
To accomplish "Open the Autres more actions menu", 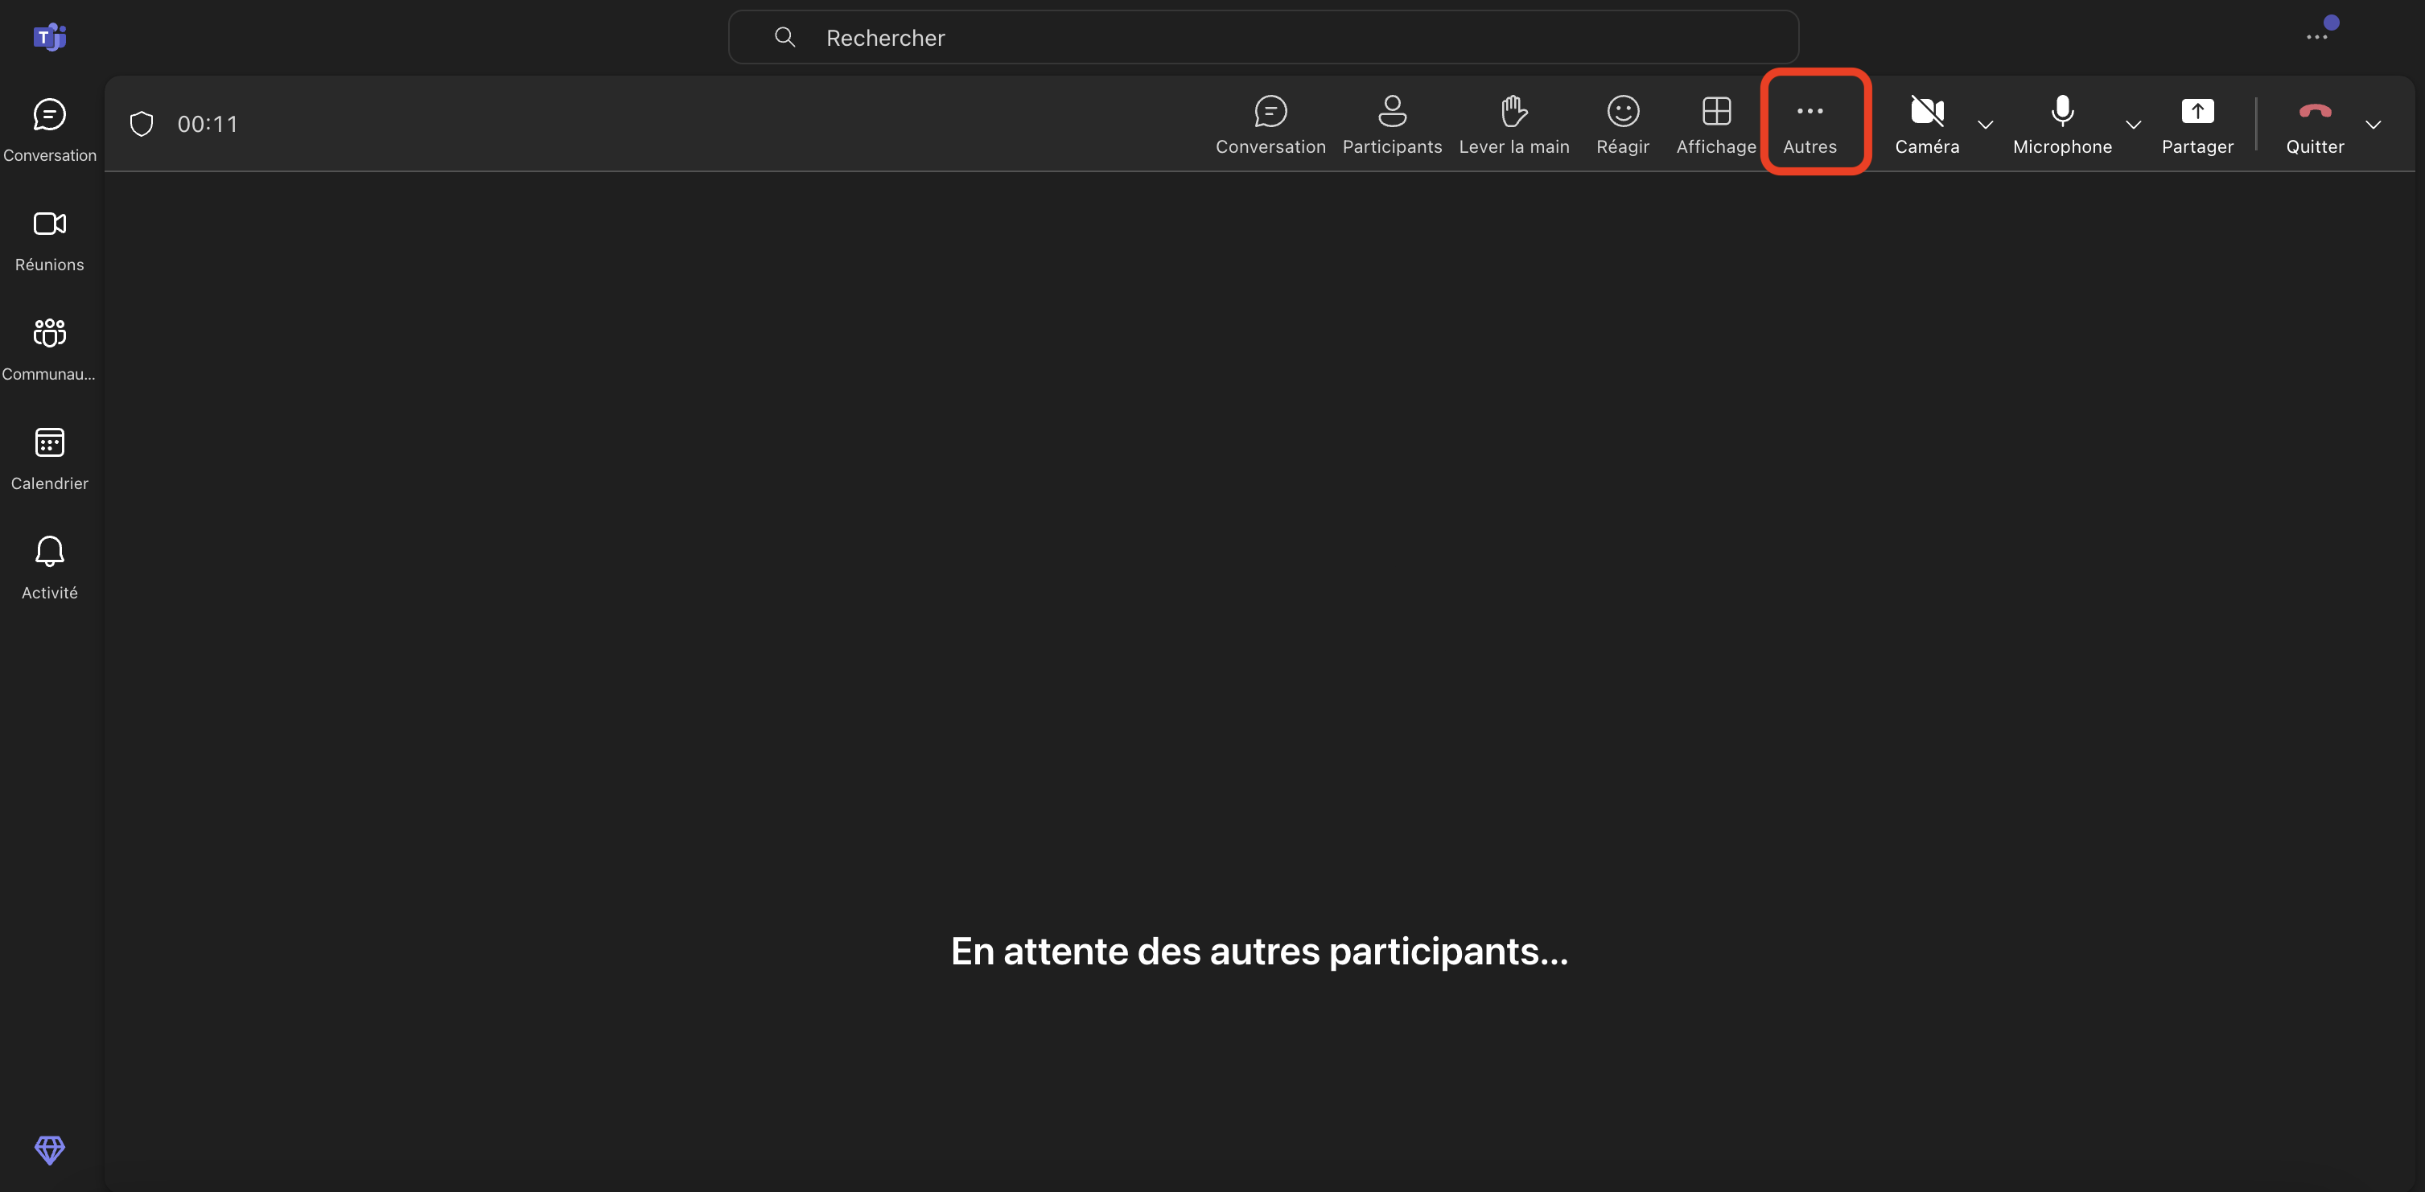I will [x=1809, y=124].
